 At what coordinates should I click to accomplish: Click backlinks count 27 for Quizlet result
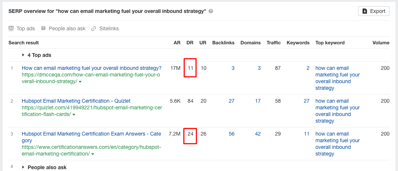pos(231,101)
